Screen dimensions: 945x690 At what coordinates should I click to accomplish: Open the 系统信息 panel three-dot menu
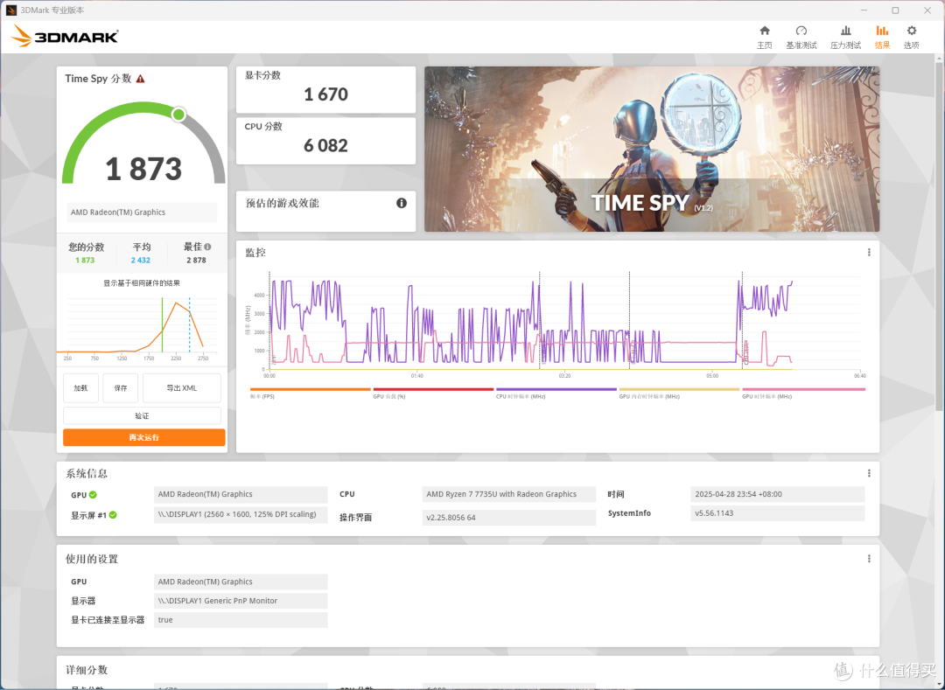click(x=869, y=473)
